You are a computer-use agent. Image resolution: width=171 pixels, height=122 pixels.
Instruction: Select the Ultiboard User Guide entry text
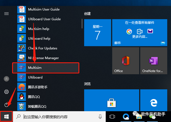pyautogui.click(x=45, y=19)
